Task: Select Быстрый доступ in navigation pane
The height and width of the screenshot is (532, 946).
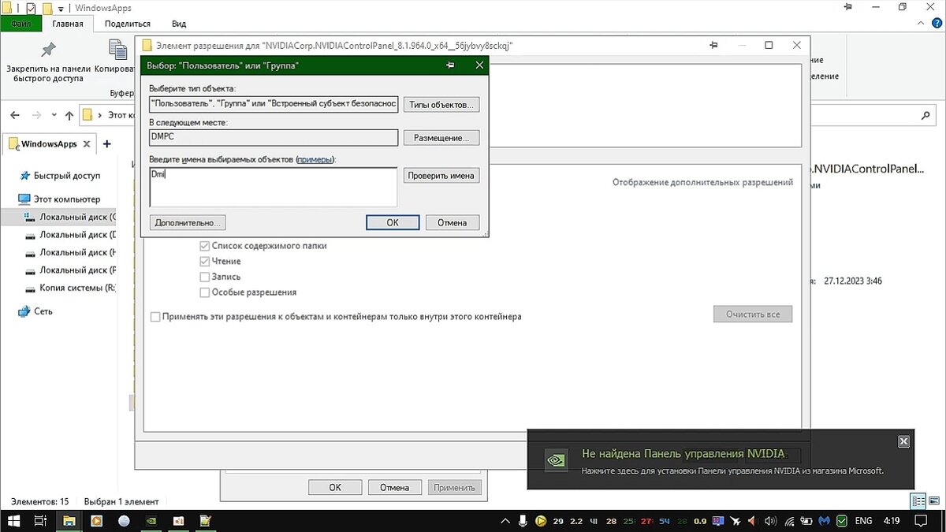Action: tap(59, 176)
